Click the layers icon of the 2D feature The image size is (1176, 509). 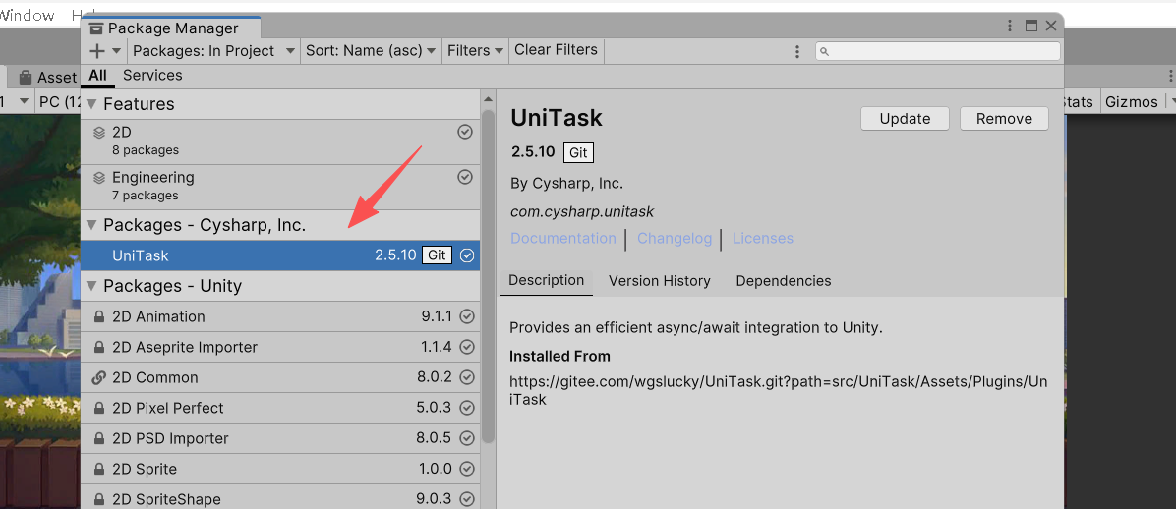99,133
